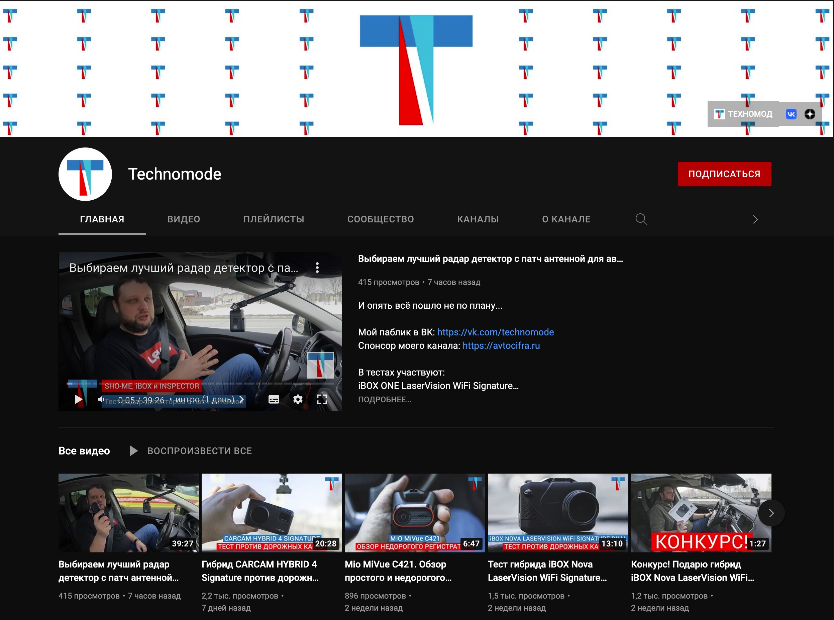Open the avtocifra.ru sponsor link
The width and height of the screenshot is (834, 620).
pyautogui.click(x=501, y=346)
